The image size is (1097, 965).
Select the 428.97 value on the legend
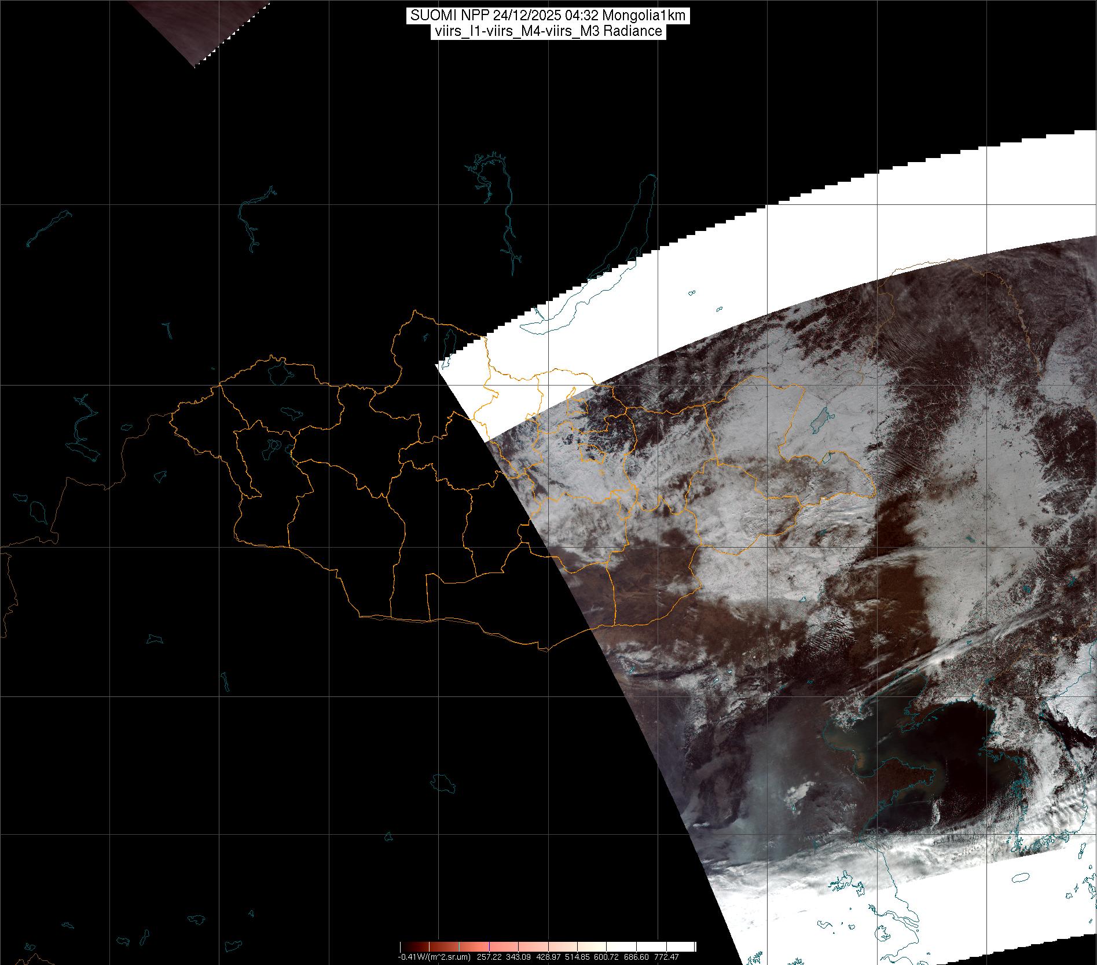pyautogui.click(x=549, y=957)
